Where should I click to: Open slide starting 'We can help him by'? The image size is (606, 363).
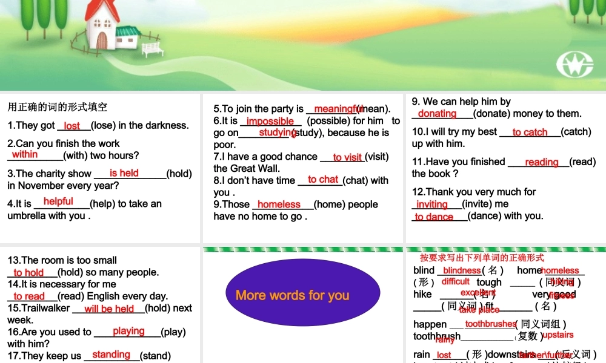click(x=506, y=168)
